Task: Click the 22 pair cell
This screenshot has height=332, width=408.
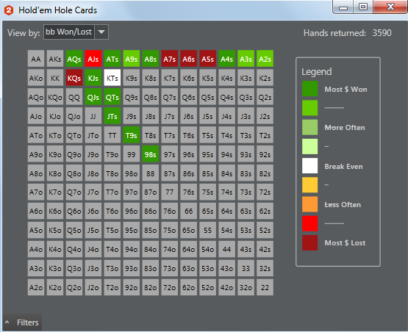Action: click(265, 287)
